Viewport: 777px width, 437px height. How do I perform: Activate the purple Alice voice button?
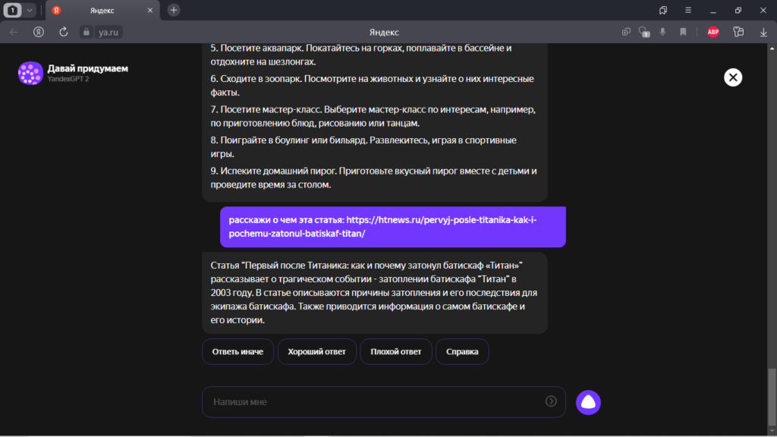pos(588,402)
